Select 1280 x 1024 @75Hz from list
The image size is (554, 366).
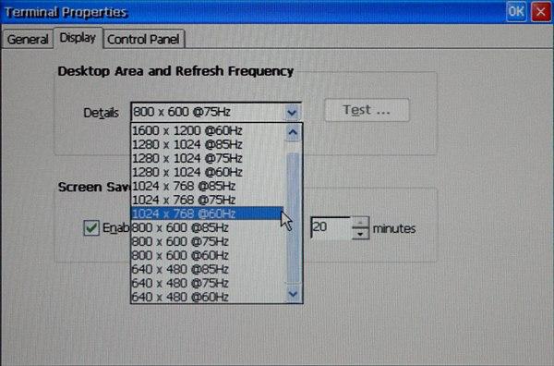tap(208, 158)
